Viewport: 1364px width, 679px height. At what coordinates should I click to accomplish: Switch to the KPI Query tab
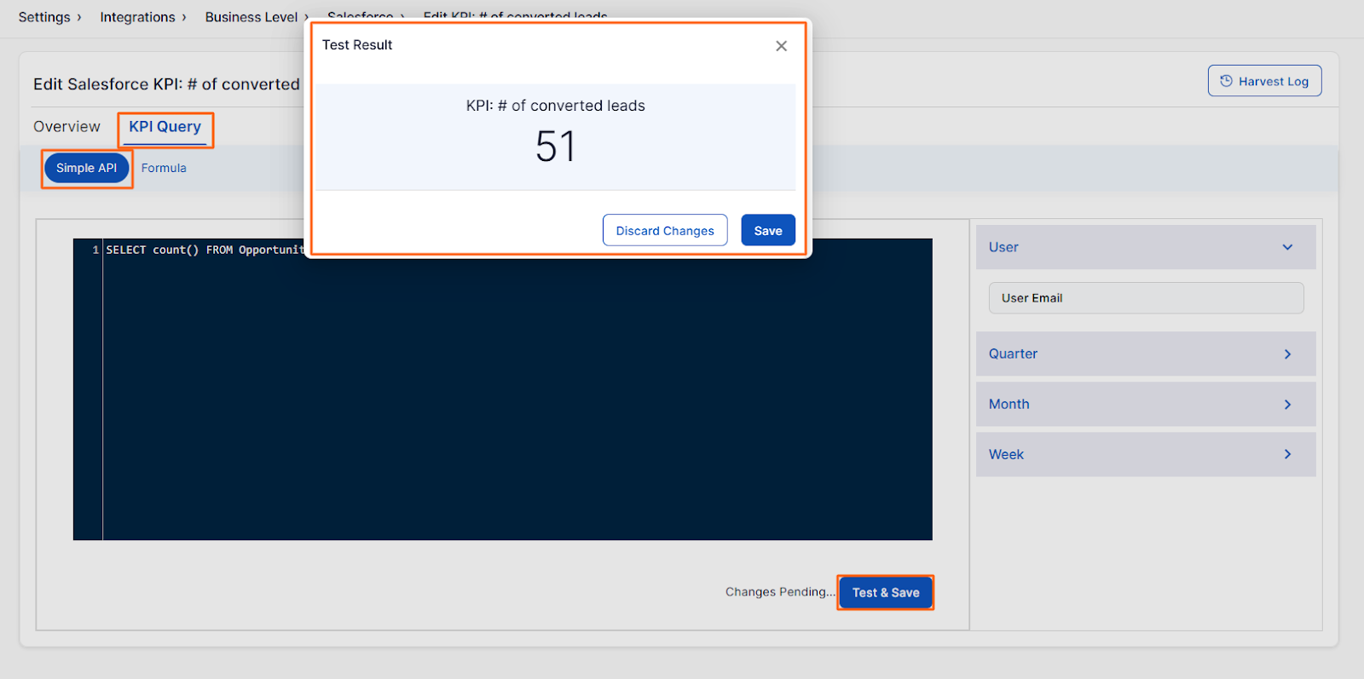[x=165, y=127]
